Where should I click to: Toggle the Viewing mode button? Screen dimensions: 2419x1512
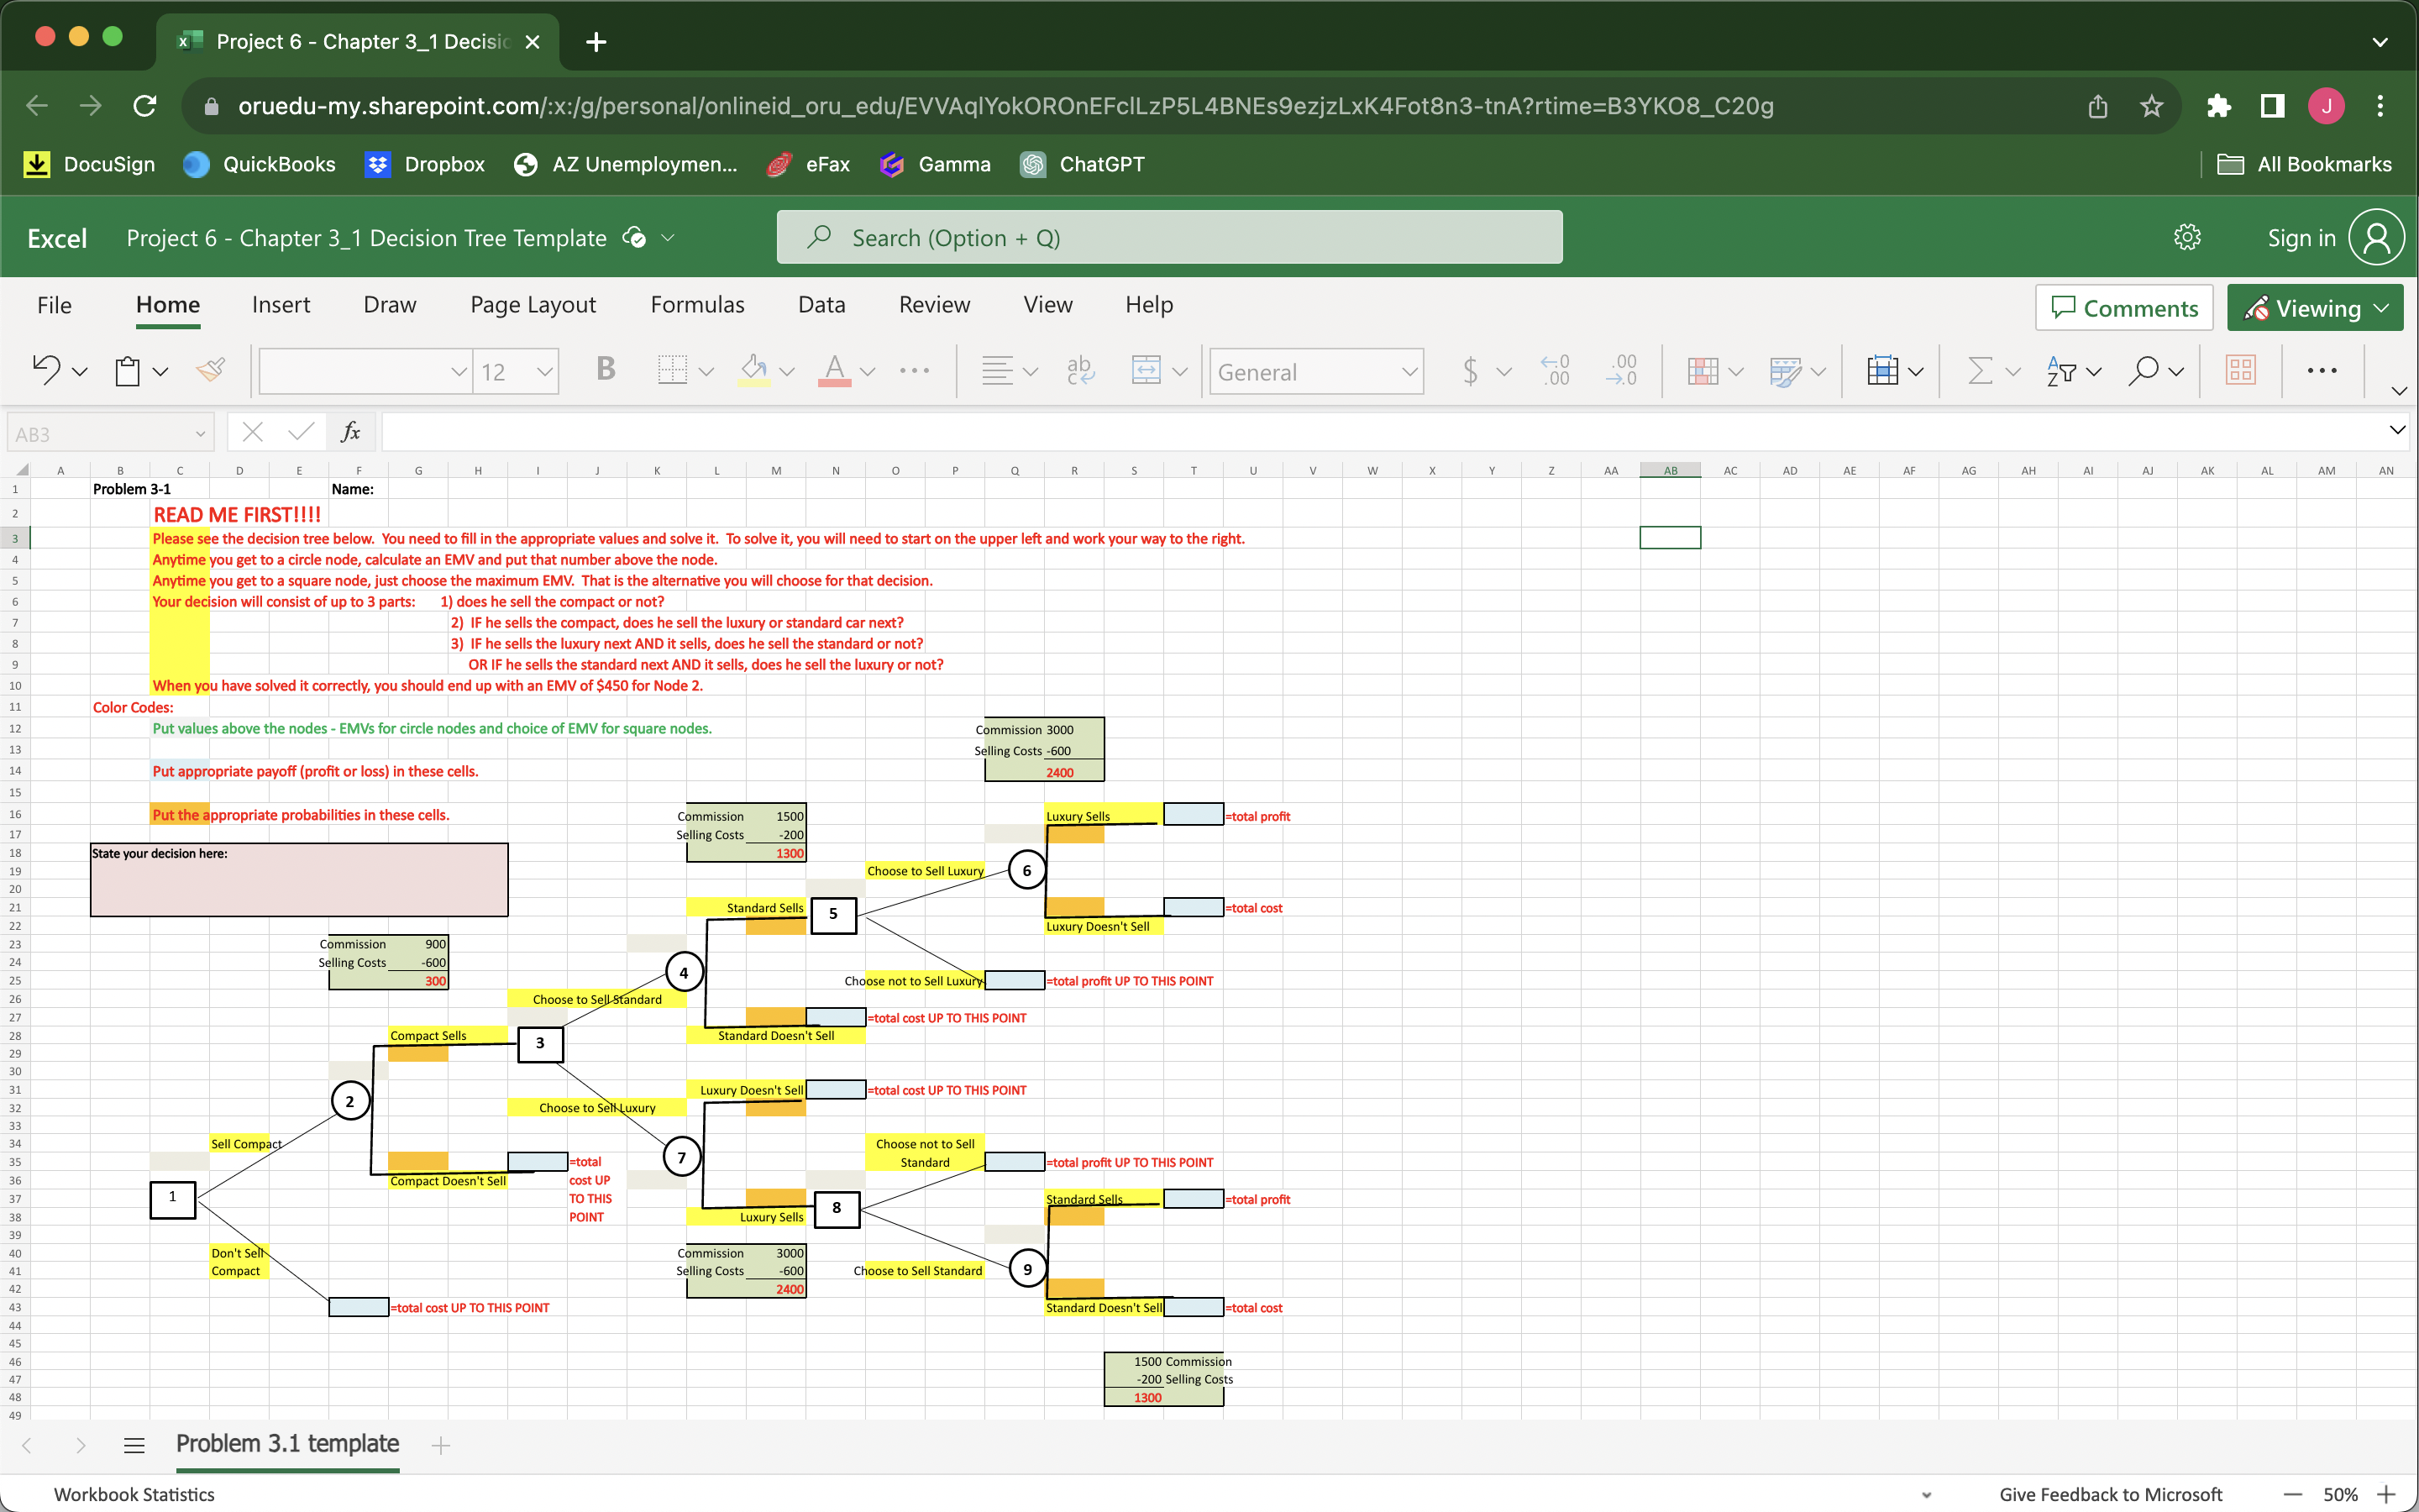point(2315,308)
